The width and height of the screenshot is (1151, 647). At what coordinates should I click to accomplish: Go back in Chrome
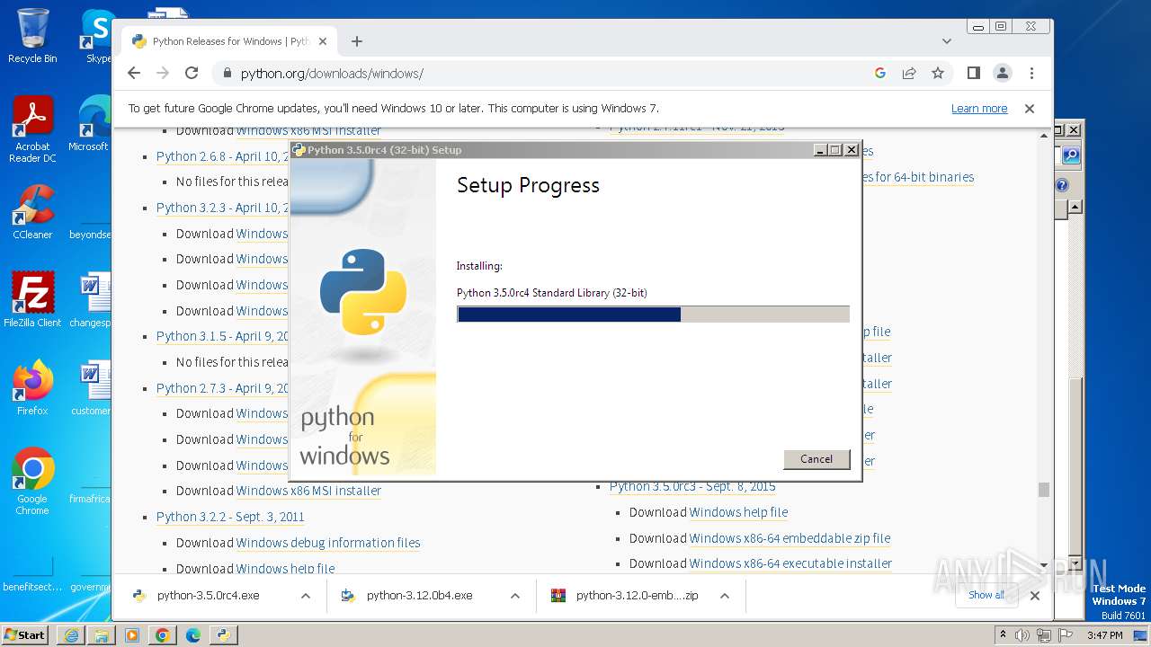click(134, 73)
